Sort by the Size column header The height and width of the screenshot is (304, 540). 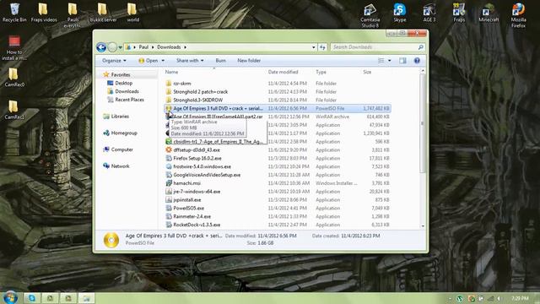pos(367,72)
